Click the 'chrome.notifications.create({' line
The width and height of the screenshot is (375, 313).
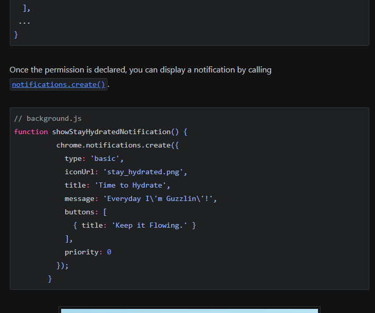118,145
